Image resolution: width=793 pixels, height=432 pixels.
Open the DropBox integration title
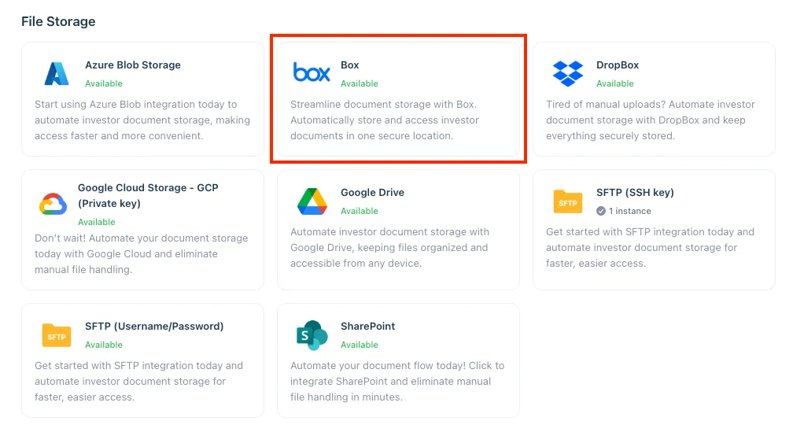(x=617, y=65)
